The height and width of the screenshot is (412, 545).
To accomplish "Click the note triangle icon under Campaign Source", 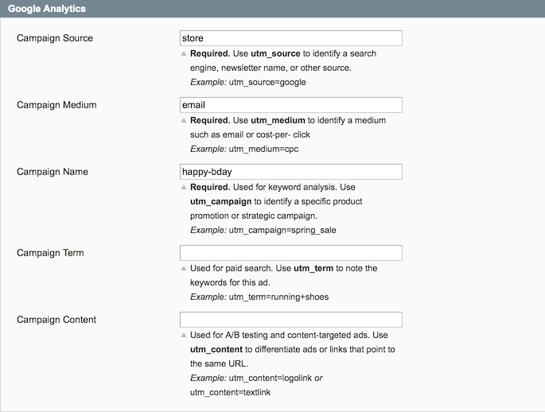I will pos(185,53).
